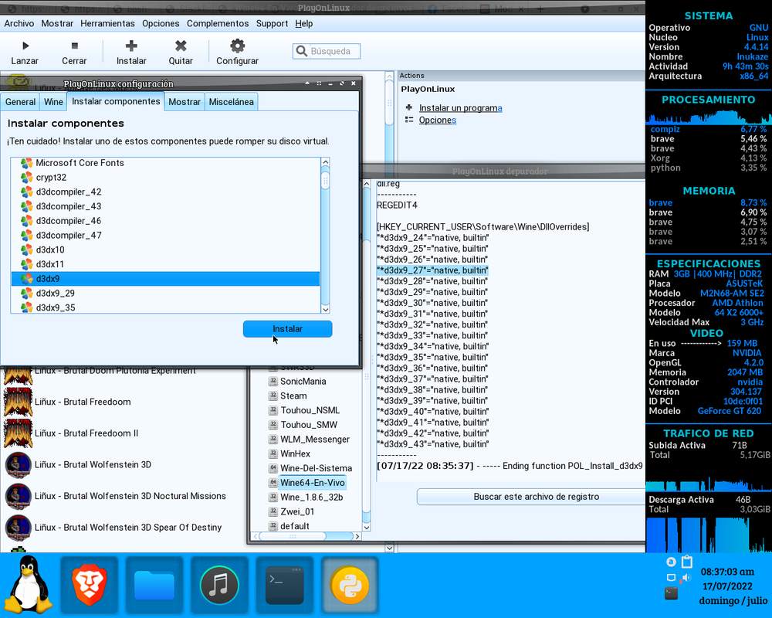Click component list scroll-down arrow
The image size is (772, 618).
pyautogui.click(x=325, y=309)
